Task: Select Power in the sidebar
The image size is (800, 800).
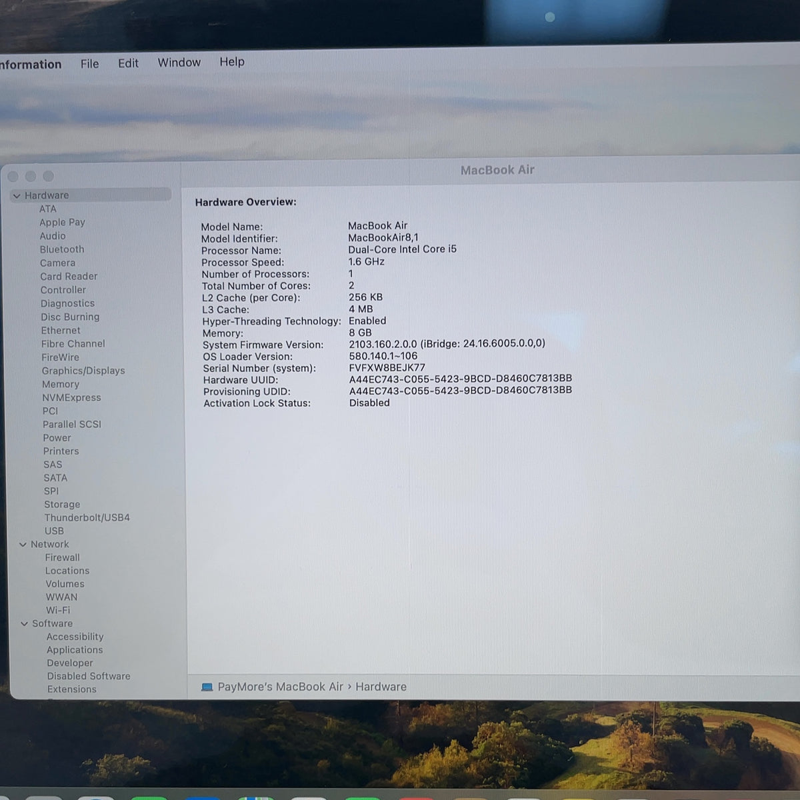Action: pyautogui.click(x=57, y=438)
